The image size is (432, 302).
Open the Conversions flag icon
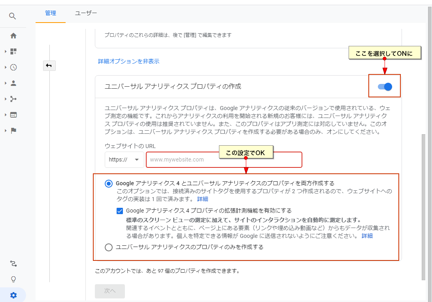(x=13, y=131)
